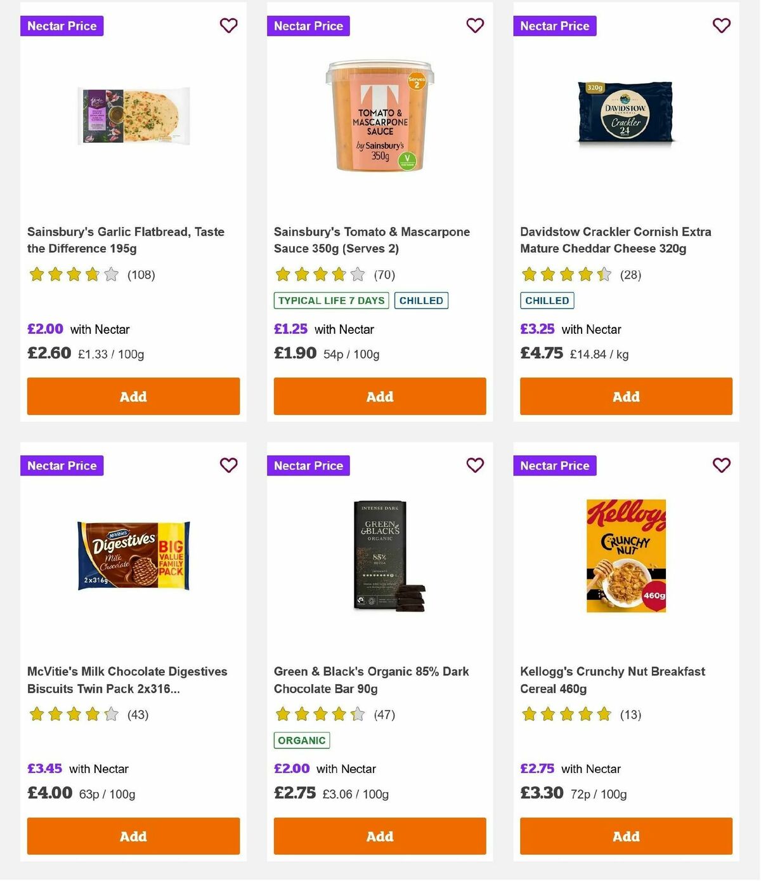Click the heart icon on Kellogg's Crunchy Nut
The width and height of the screenshot is (761, 881).
(721, 465)
